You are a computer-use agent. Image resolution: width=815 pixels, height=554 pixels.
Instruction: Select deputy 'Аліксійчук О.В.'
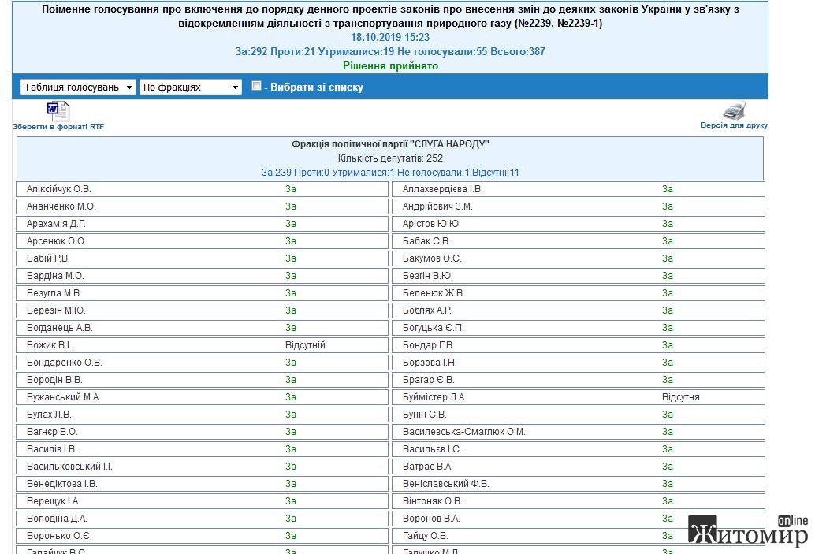tap(59, 189)
